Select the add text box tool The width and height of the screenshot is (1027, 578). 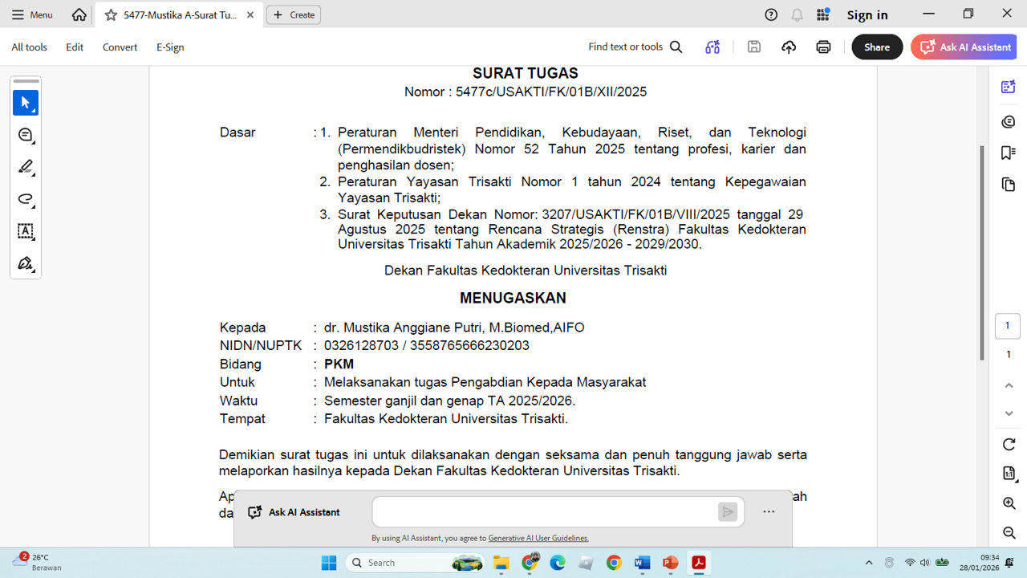coord(26,231)
